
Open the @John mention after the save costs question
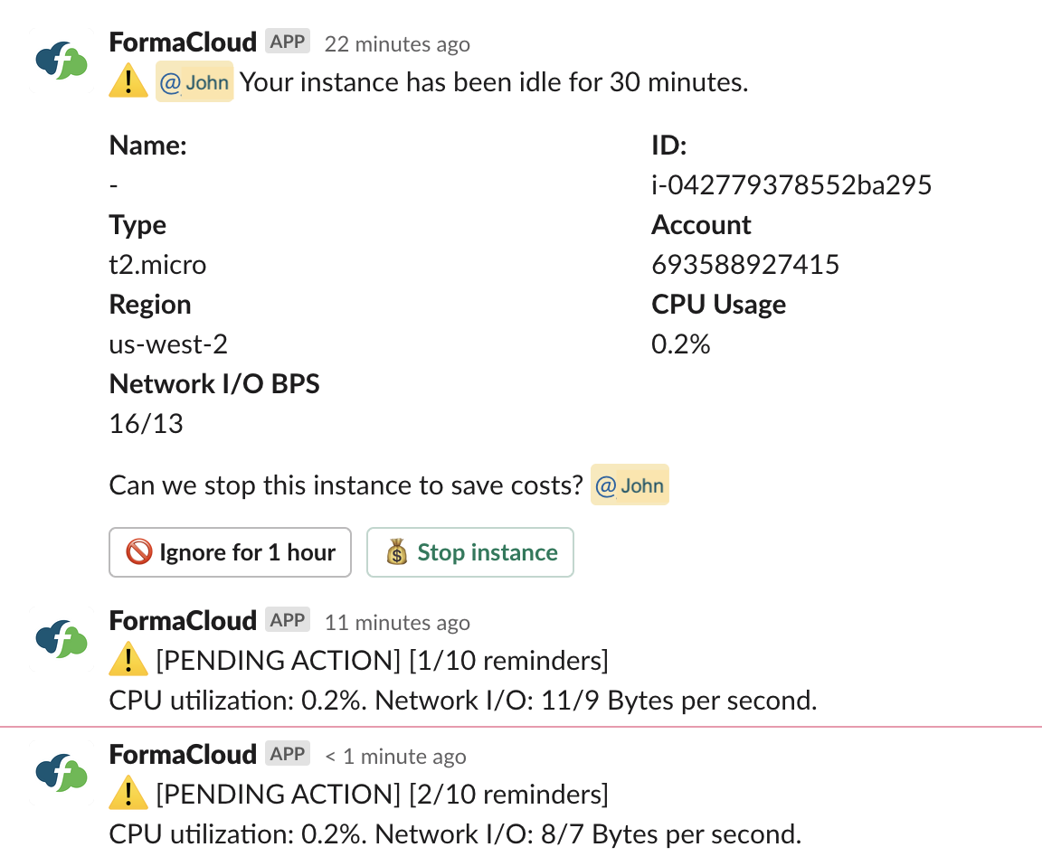pos(630,485)
